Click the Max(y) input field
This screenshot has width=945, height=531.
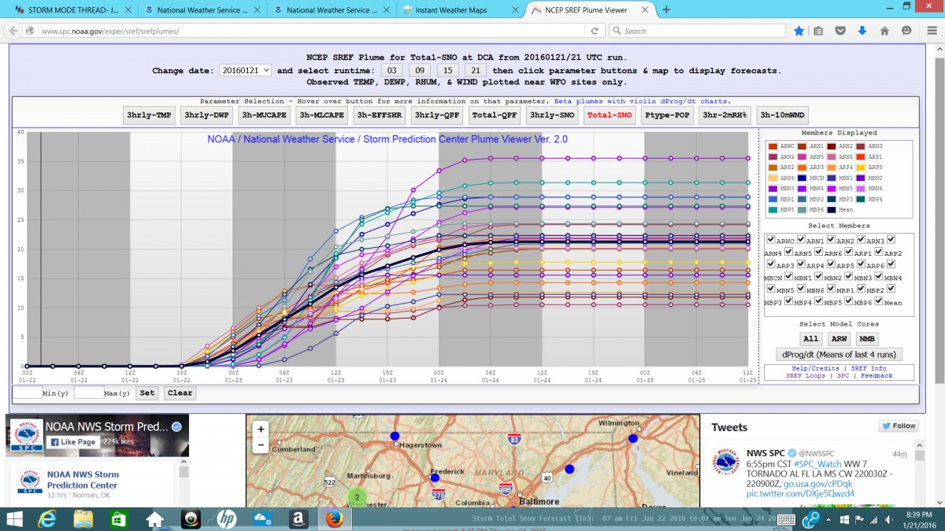(89, 393)
